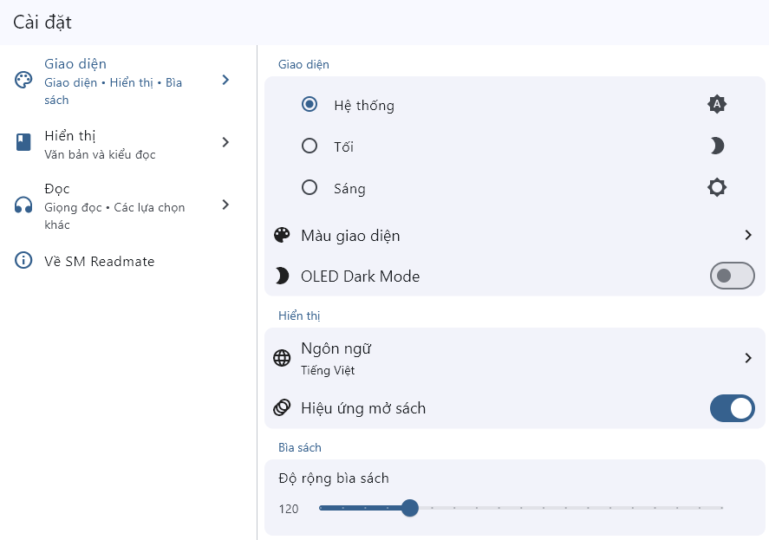Enable the OLED Dark Mode switch
This screenshot has width=769, height=540.
(732, 277)
